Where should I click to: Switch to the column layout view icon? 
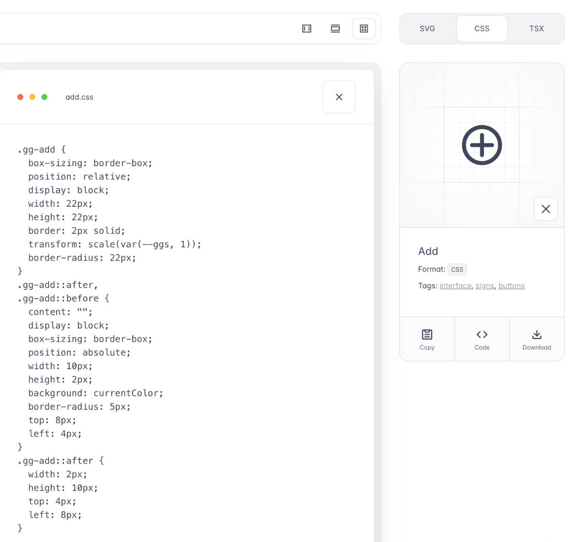[307, 29]
